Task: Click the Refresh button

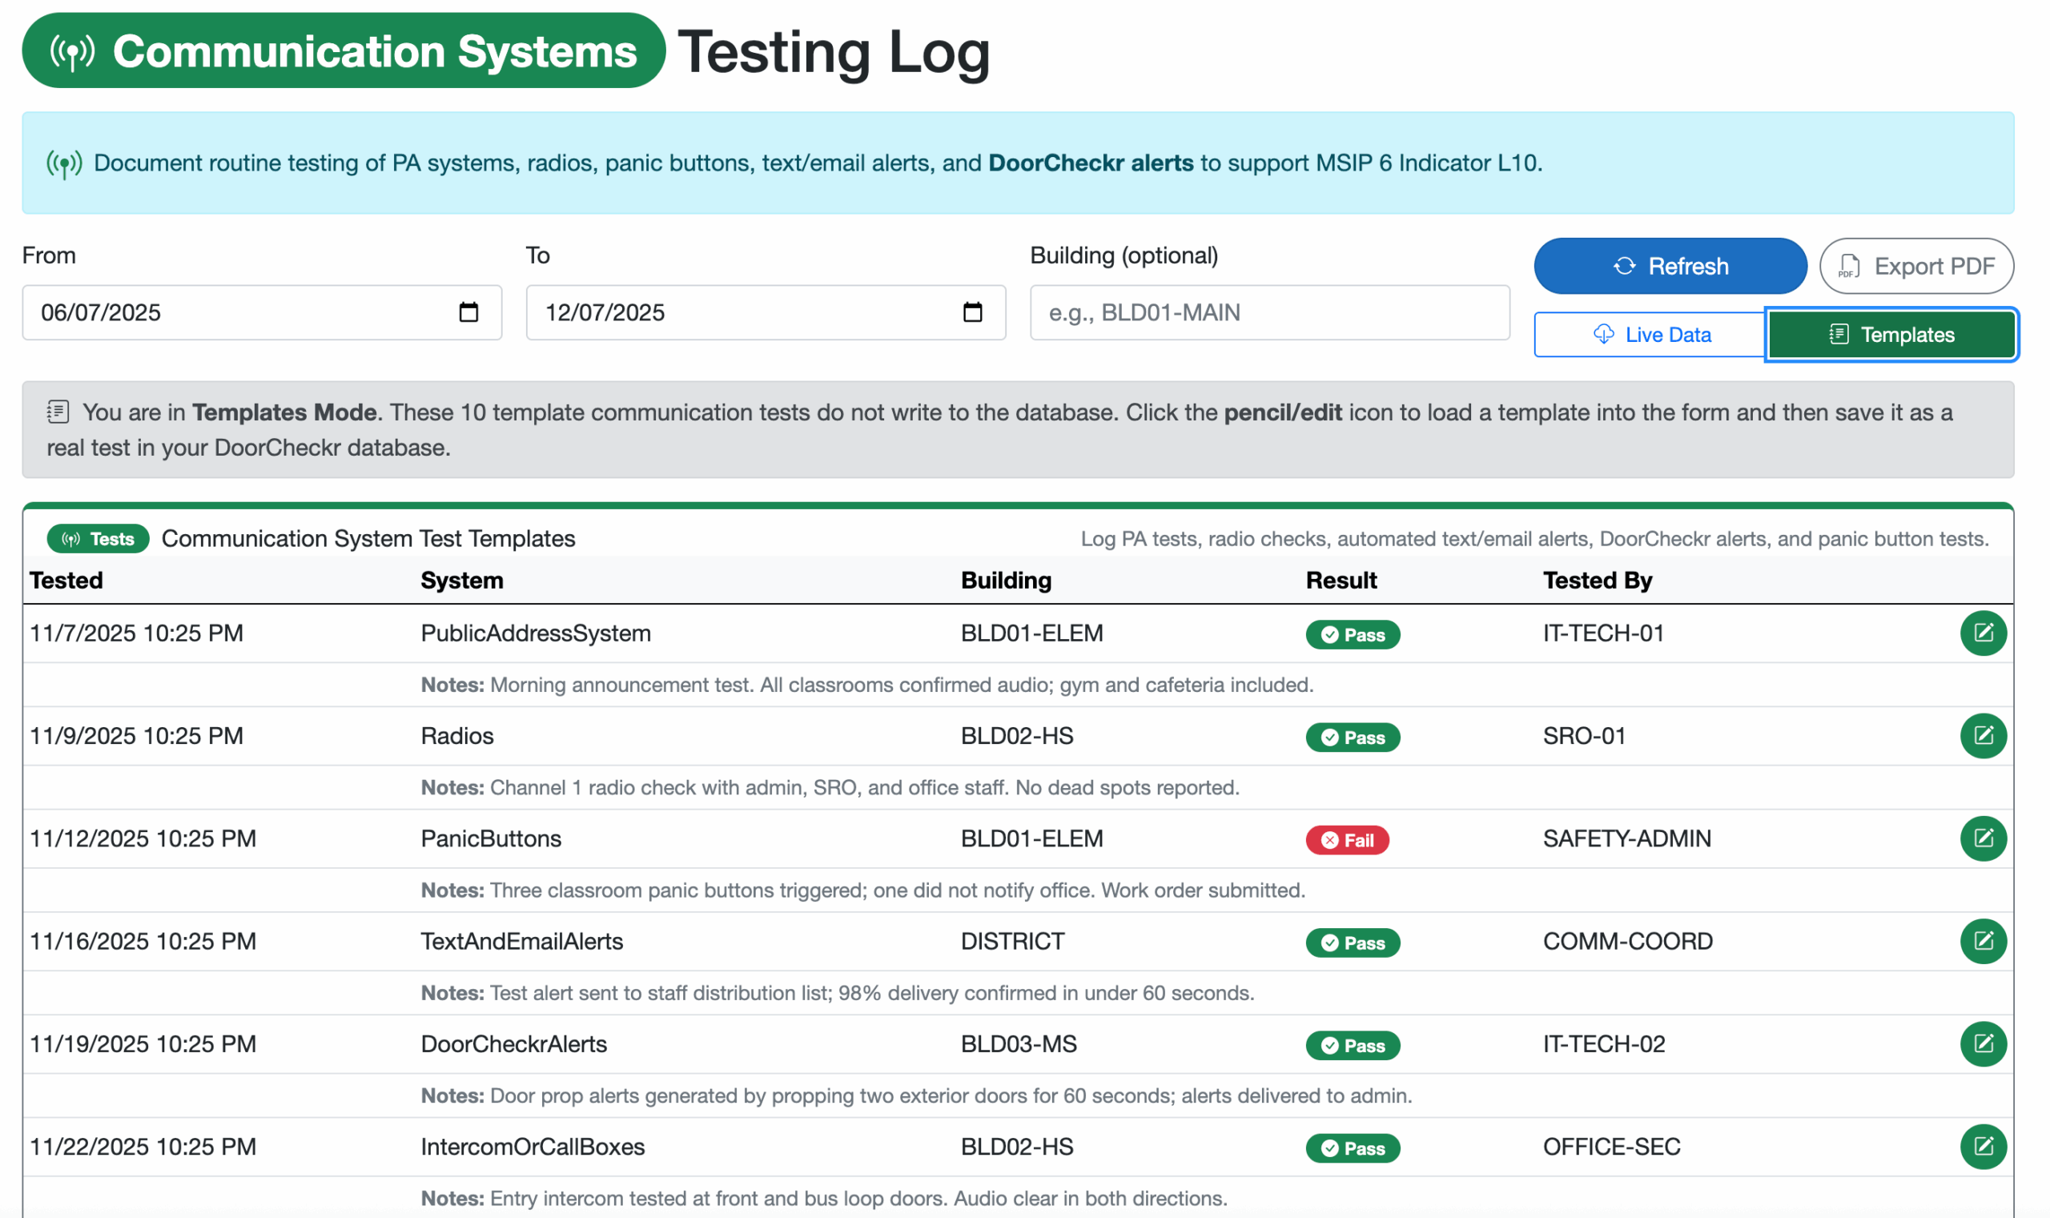Action: point(1670,266)
